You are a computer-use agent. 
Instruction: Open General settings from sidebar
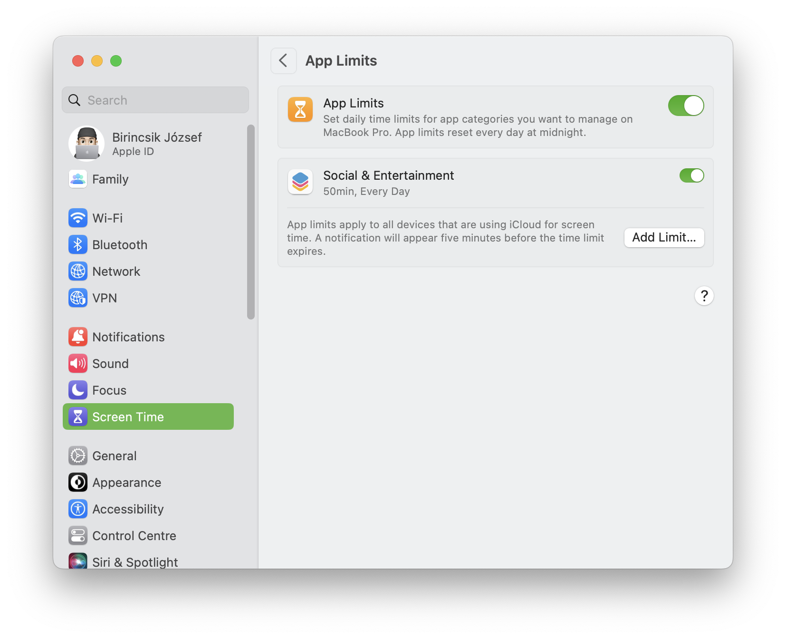click(148, 456)
